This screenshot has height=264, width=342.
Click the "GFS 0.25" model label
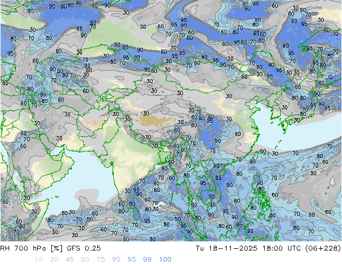(84, 248)
